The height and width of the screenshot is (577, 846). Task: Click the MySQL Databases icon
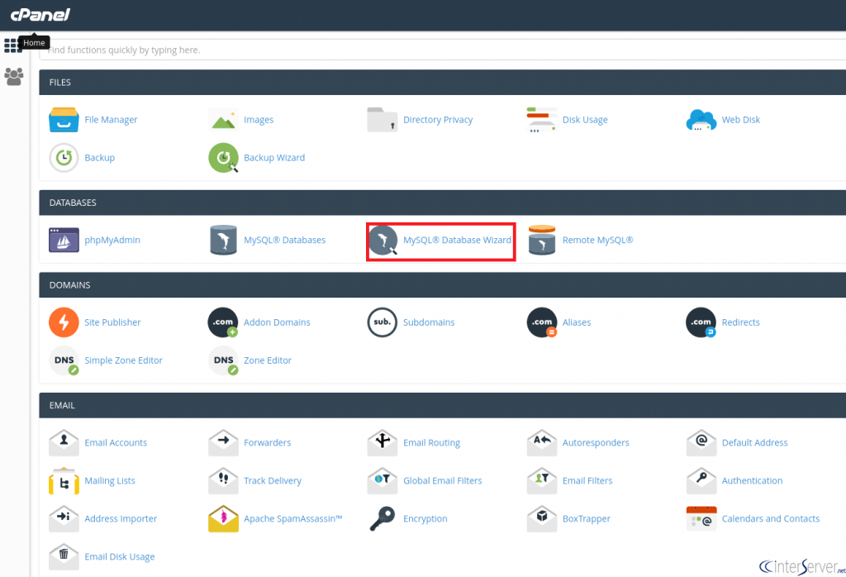pyautogui.click(x=223, y=240)
